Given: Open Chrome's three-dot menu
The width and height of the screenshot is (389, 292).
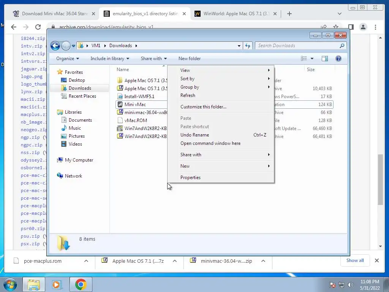Looking at the screenshot, I should coord(375,27).
